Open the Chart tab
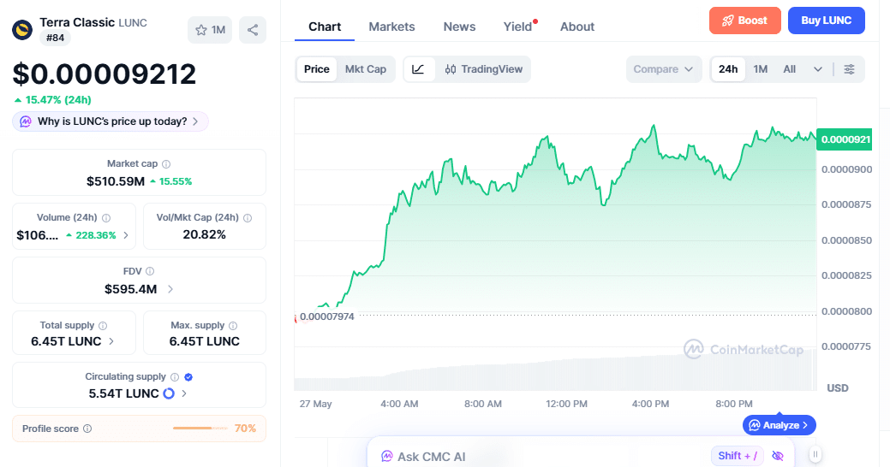 click(325, 27)
